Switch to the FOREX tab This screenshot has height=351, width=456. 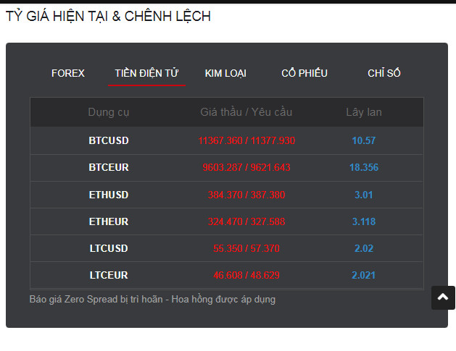pos(68,73)
